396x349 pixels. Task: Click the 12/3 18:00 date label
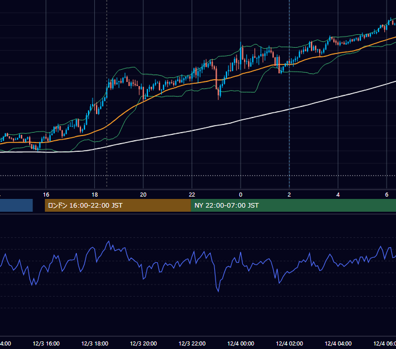[x=95, y=344]
